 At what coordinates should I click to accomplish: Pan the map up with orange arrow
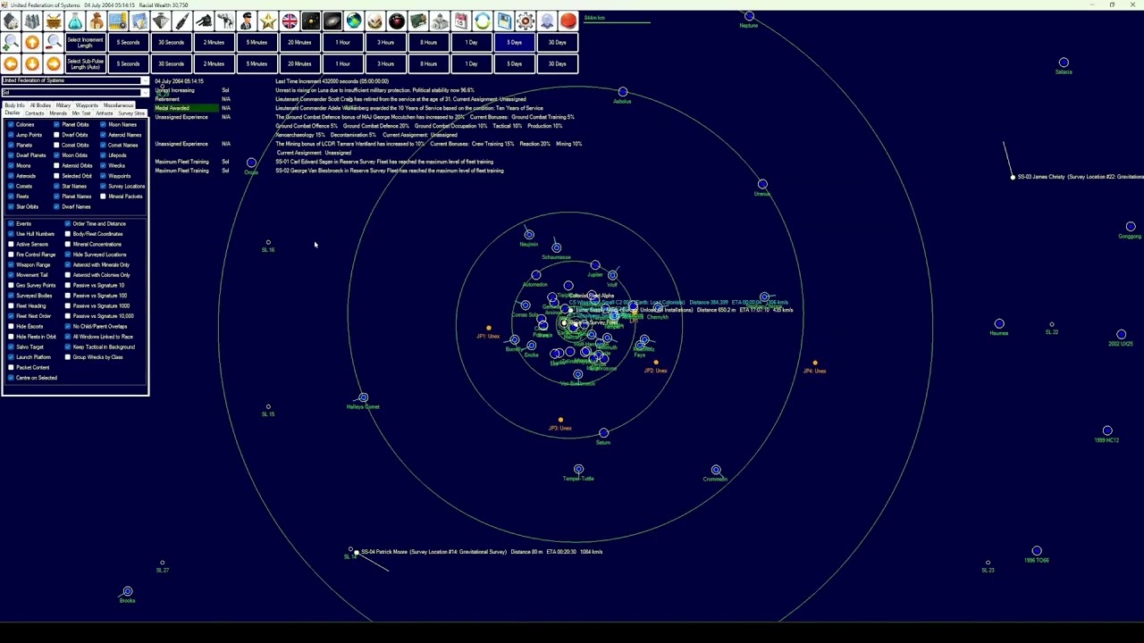(32, 42)
